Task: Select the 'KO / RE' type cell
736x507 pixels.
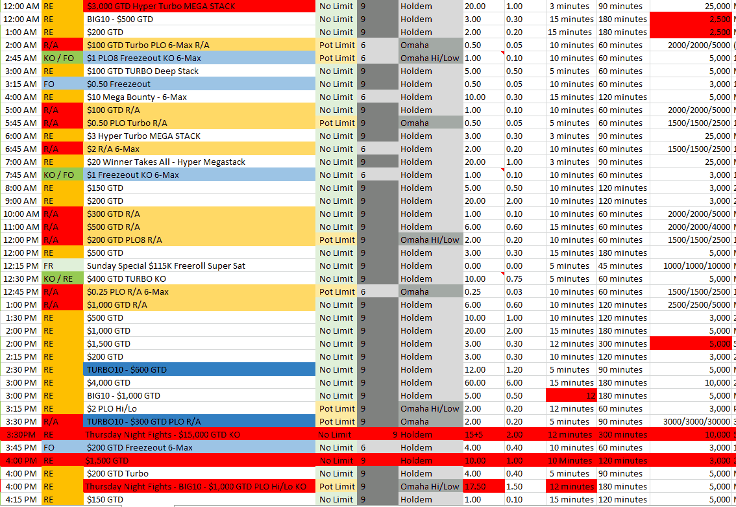Action: click(x=62, y=279)
